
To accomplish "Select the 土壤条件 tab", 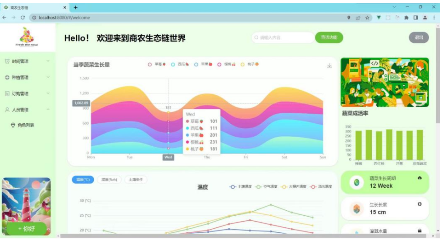I will [x=136, y=179].
